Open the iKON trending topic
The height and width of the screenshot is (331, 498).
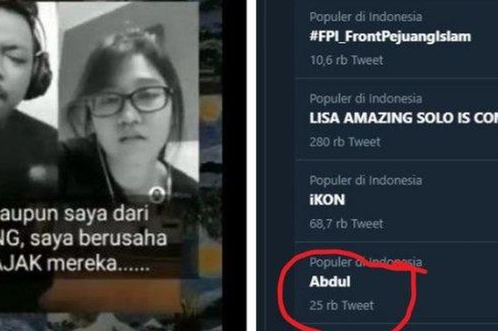(327, 200)
